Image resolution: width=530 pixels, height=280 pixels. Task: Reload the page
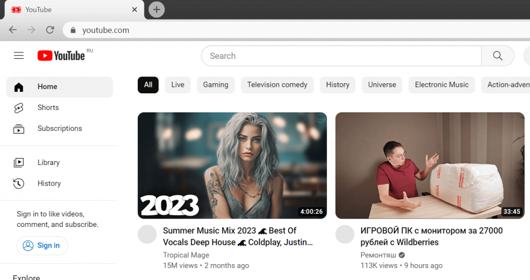(x=50, y=30)
